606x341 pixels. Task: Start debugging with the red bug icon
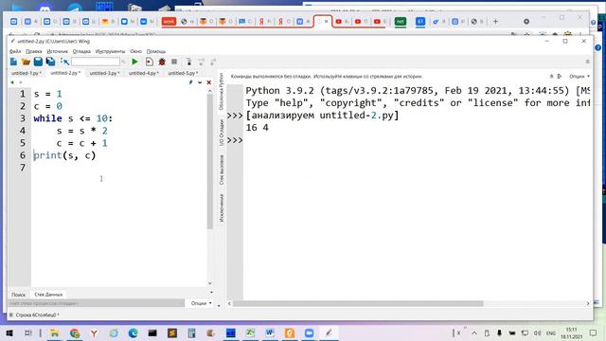[162, 62]
